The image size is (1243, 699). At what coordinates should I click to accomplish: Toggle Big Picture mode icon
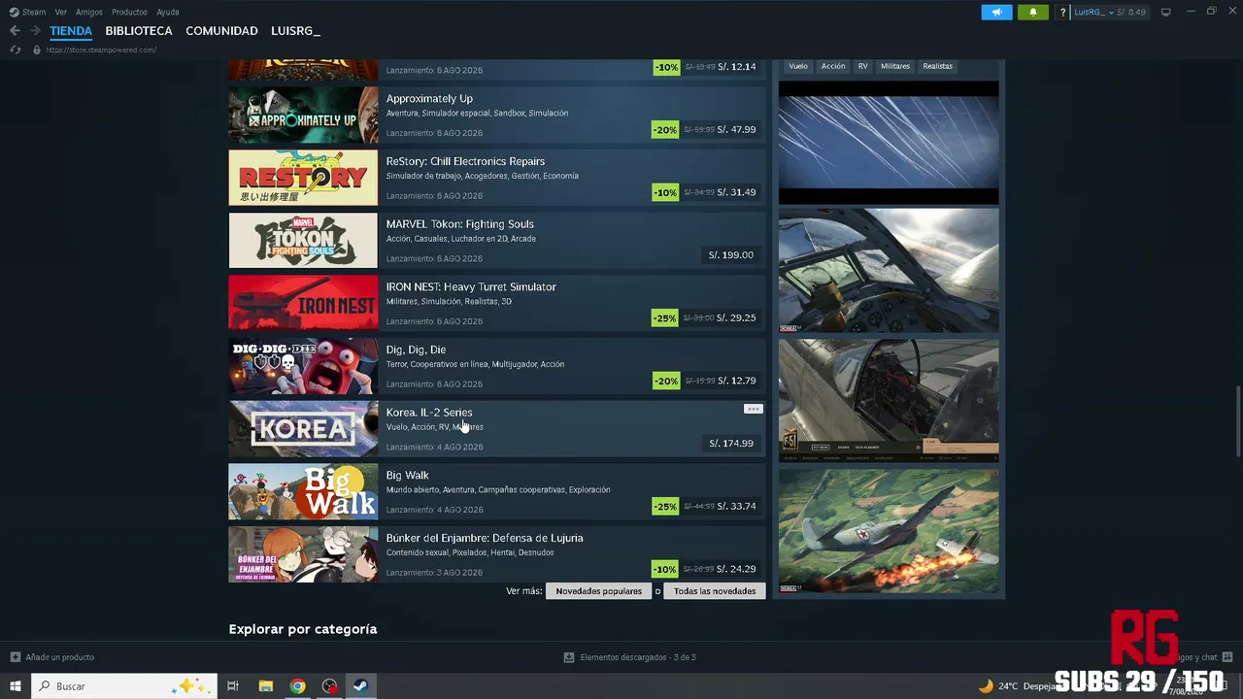pyautogui.click(x=1165, y=12)
